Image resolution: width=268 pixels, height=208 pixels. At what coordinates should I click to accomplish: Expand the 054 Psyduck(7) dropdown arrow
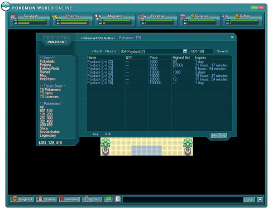pyautogui.click(x=185, y=51)
